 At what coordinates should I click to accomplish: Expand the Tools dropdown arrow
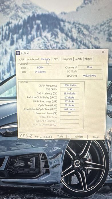pyautogui.click(x=68, y=137)
